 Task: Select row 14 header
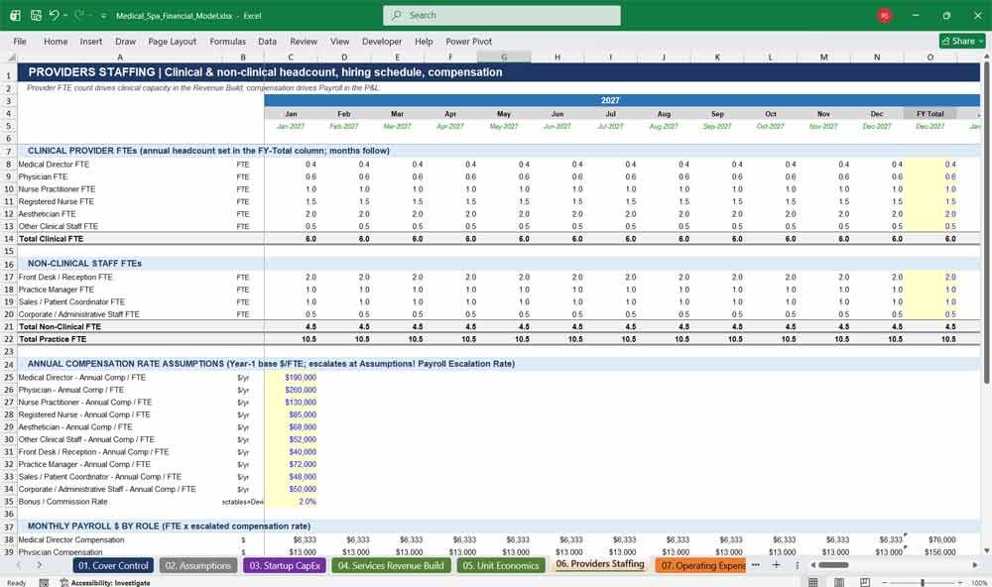[9, 239]
